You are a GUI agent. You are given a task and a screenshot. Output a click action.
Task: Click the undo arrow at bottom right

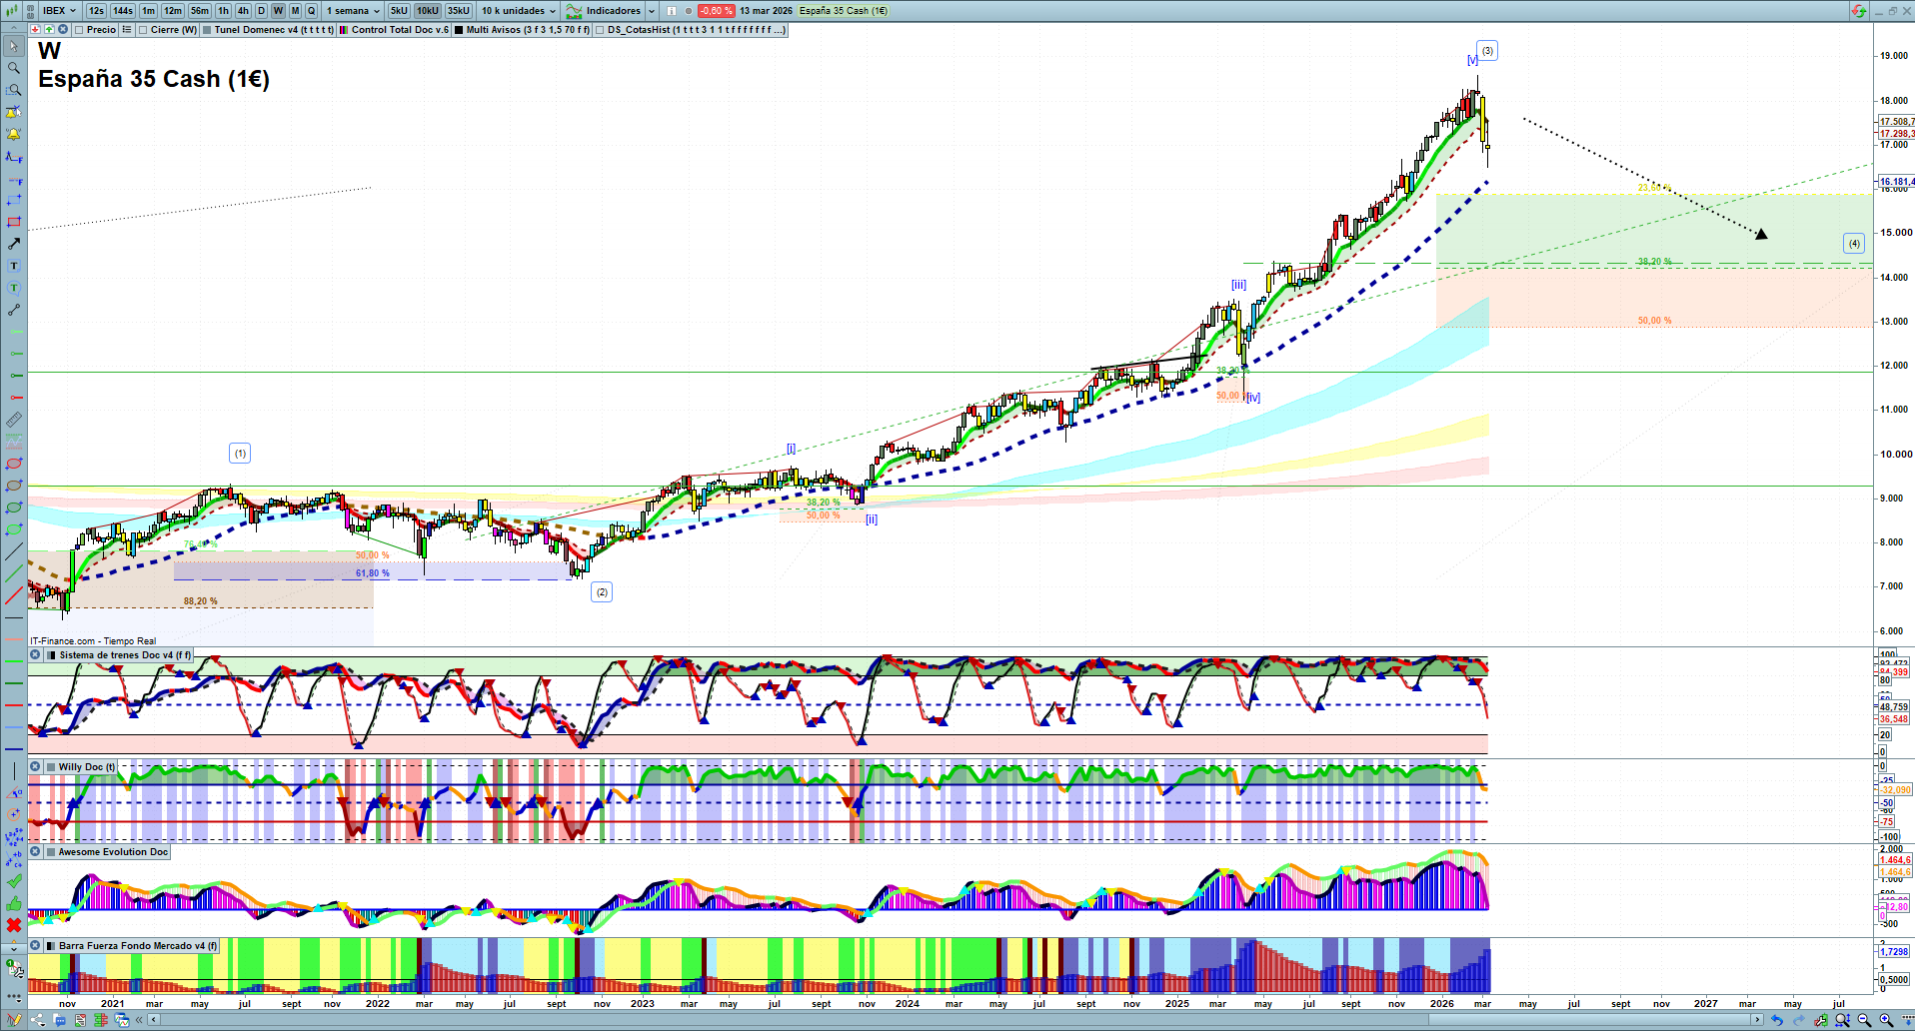point(1776,1020)
